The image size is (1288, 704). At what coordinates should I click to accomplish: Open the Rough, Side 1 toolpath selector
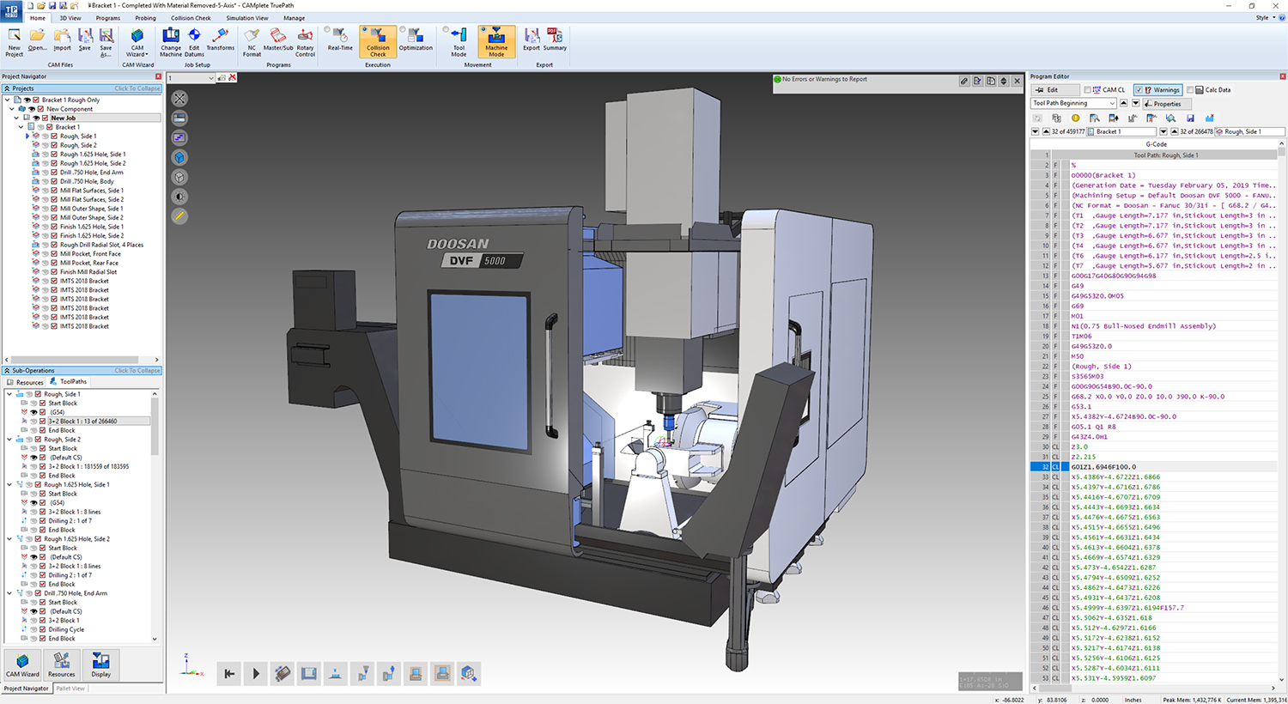(x=1250, y=131)
